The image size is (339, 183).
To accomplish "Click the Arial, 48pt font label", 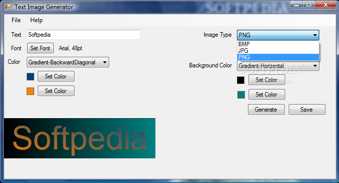I will pos(70,48).
